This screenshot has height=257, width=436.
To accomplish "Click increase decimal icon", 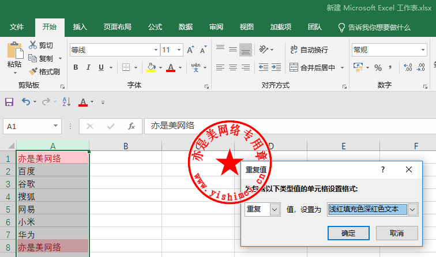I will (x=408, y=67).
